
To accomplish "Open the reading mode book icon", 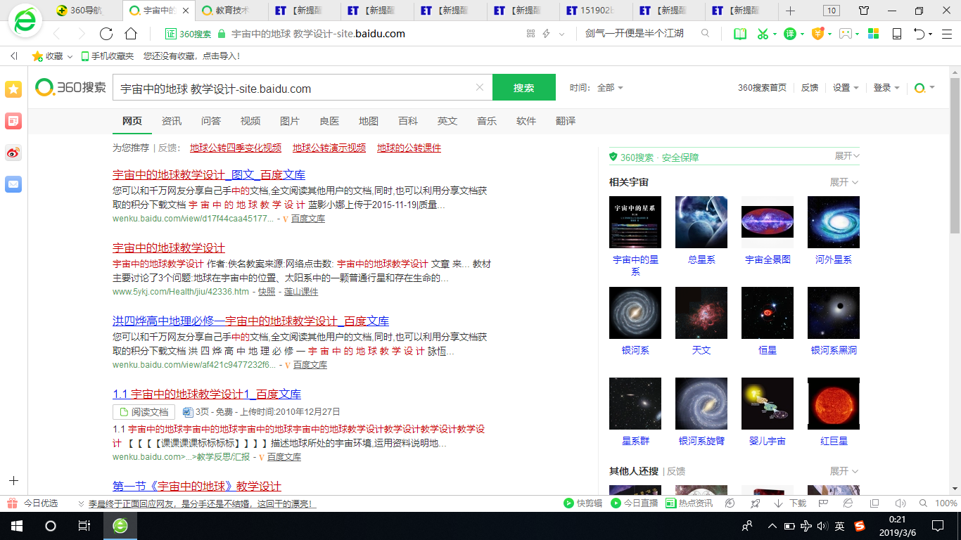I will coord(739,34).
